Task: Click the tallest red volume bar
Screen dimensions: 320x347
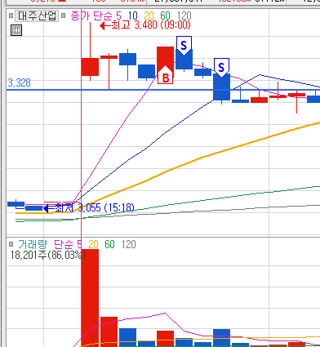Action: tap(90, 298)
